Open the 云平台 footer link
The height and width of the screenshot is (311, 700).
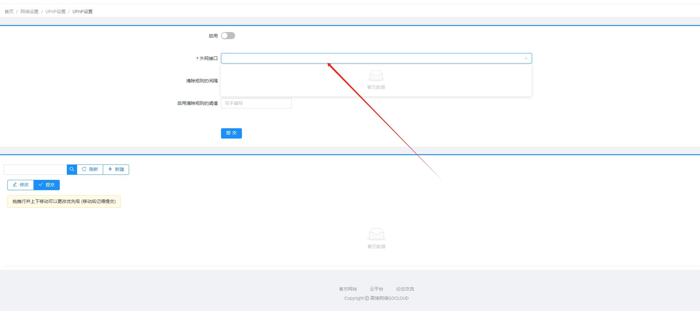(x=376, y=289)
